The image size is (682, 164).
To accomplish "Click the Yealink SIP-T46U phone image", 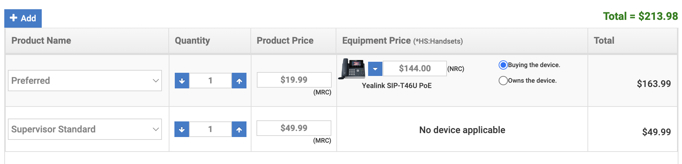I will click(x=352, y=68).
